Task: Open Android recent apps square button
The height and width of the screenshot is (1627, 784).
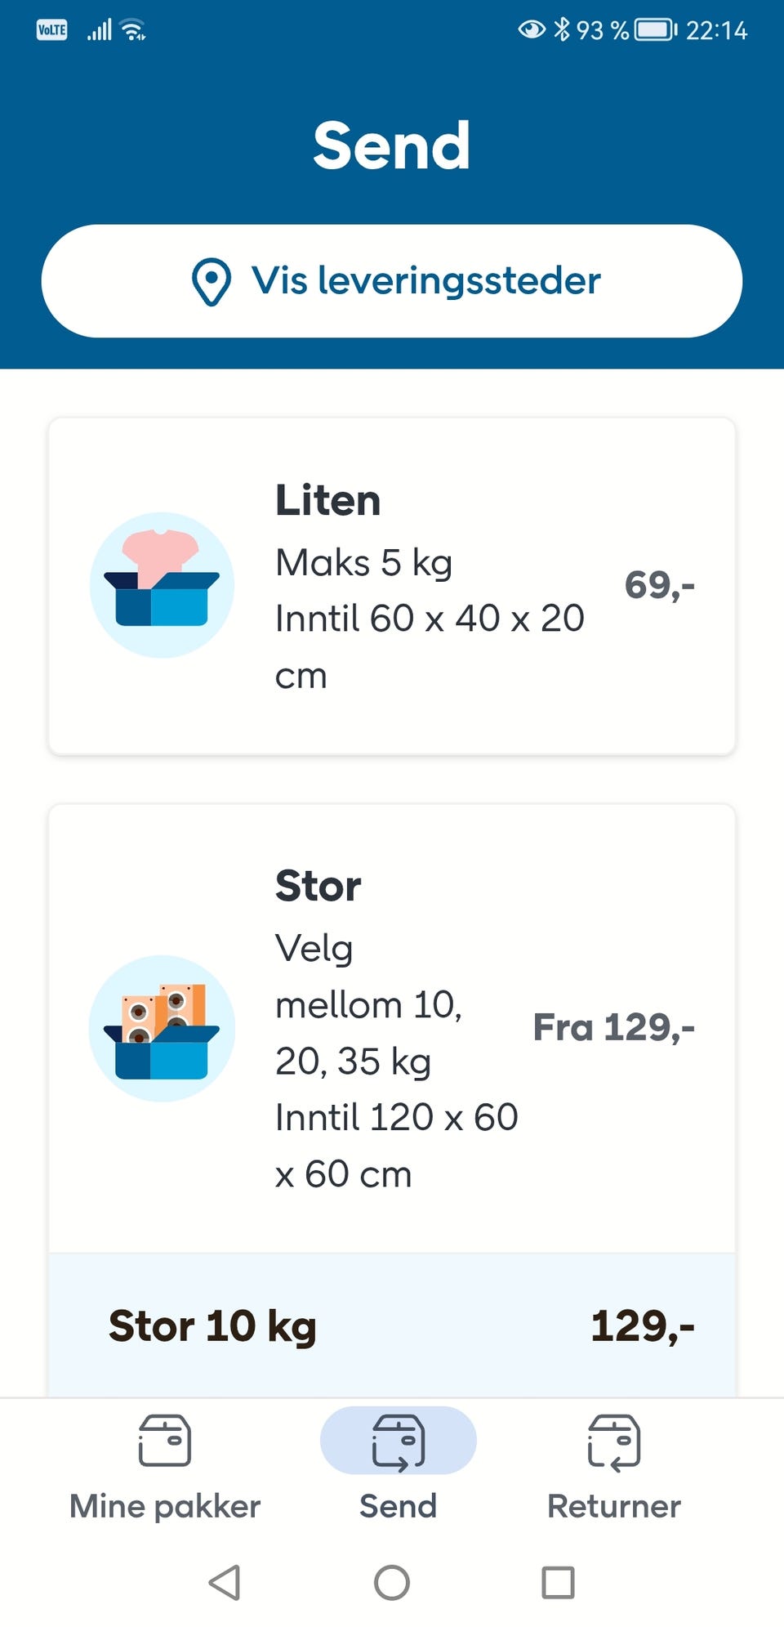Action: point(559,1582)
